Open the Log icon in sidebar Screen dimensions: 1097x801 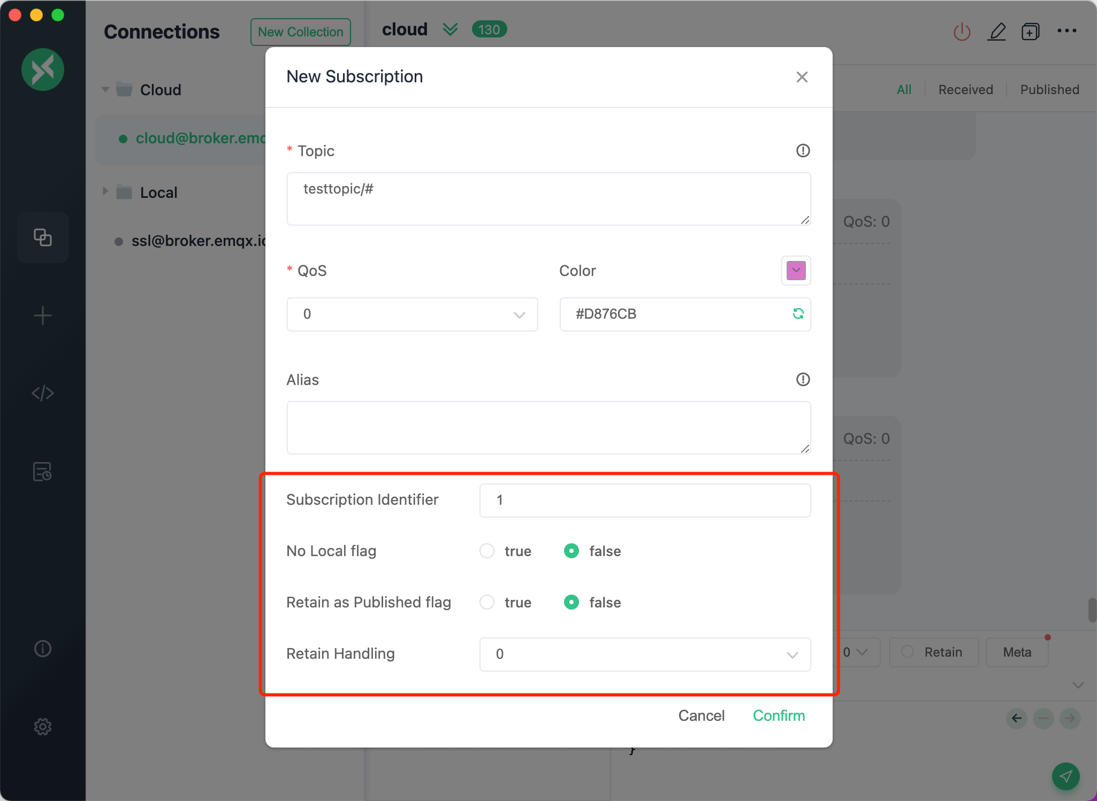(x=43, y=472)
